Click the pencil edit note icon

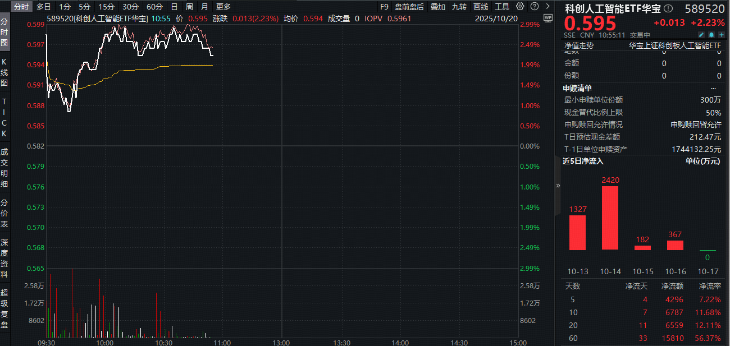pyautogui.click(x=701, y=35)
